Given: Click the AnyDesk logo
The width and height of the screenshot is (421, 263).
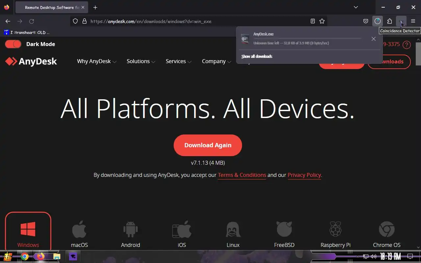Looking at the screenshot, I should (x=31, y=61).
